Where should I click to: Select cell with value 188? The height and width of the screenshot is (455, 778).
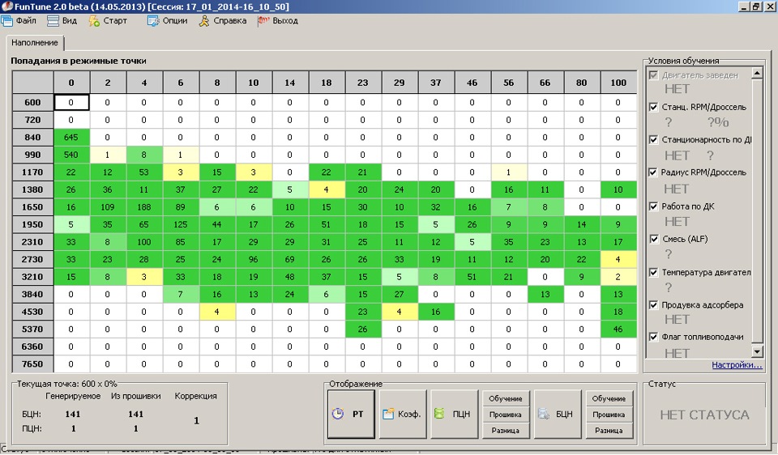pos(144,207)
